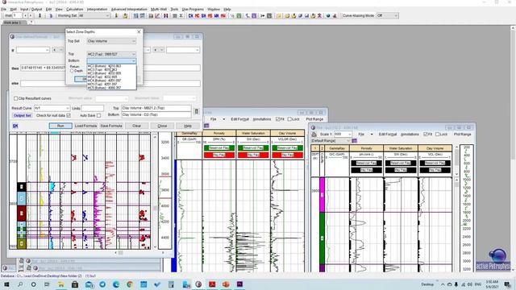The width and height of the screenshot is (516, 290).
Task: Open the Calculation menu
Action: tap(75, 9)
